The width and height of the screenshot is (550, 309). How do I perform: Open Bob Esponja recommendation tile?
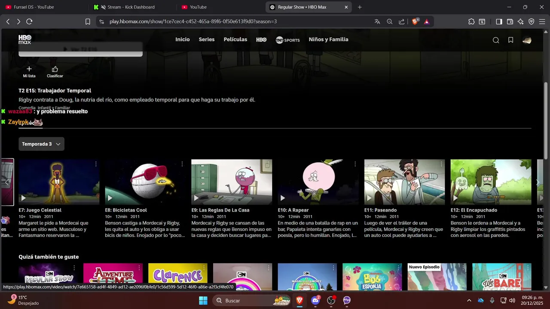pos(372,277)
